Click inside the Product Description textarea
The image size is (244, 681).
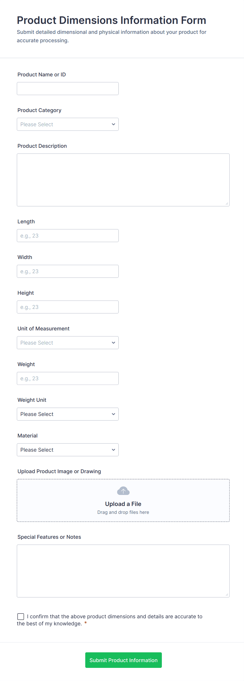coord(123,180)
